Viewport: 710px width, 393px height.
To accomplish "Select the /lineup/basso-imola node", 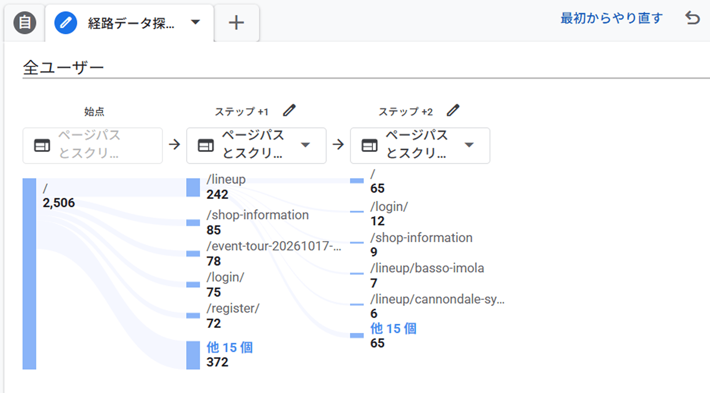I will click(x=357, y=273).
